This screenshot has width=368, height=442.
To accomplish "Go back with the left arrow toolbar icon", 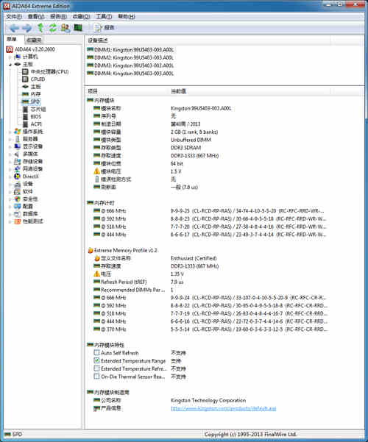I will pos(13,28).
